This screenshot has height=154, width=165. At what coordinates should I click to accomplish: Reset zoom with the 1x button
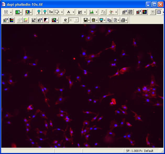click(51, 12)
